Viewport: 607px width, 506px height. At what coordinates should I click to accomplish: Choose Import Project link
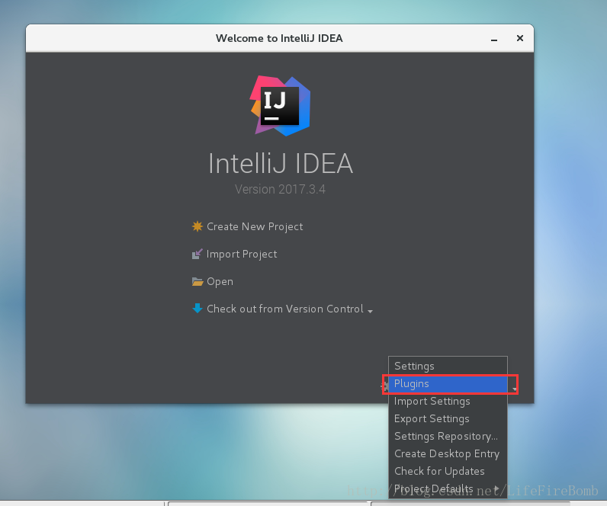(242, 255)
